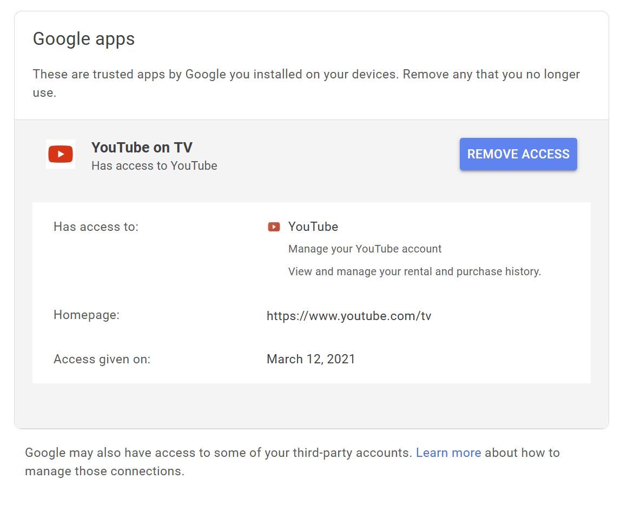This screenshot has height=505, width=621.
Task: Select the 'Has access to YouTube' subtitle
Action: point(154,166)
